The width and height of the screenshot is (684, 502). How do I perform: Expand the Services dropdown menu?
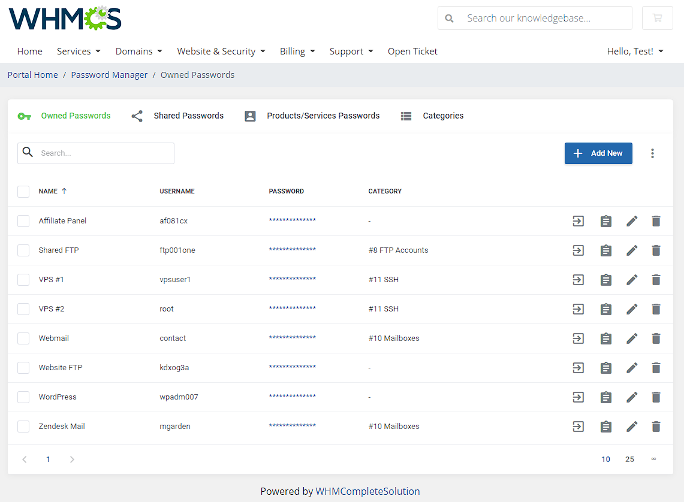(x=79, y=52)
